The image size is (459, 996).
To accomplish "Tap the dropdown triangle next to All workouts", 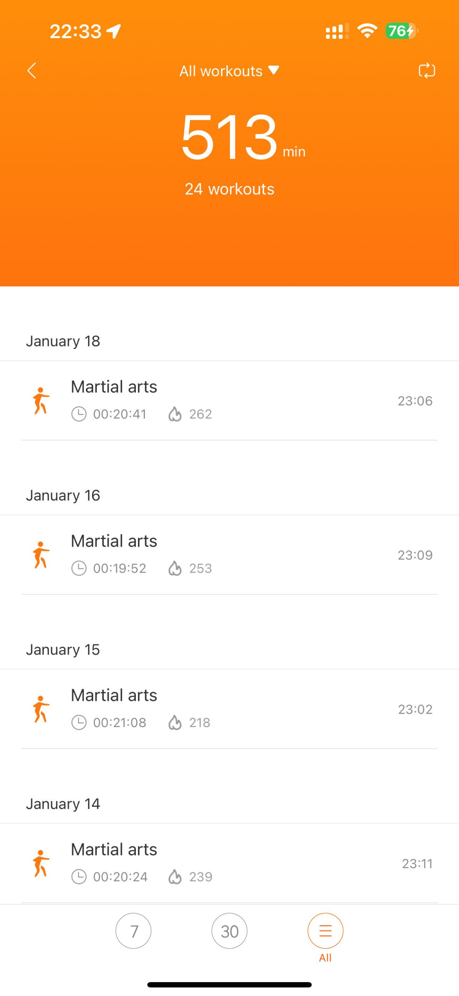I will pos(274,70).
